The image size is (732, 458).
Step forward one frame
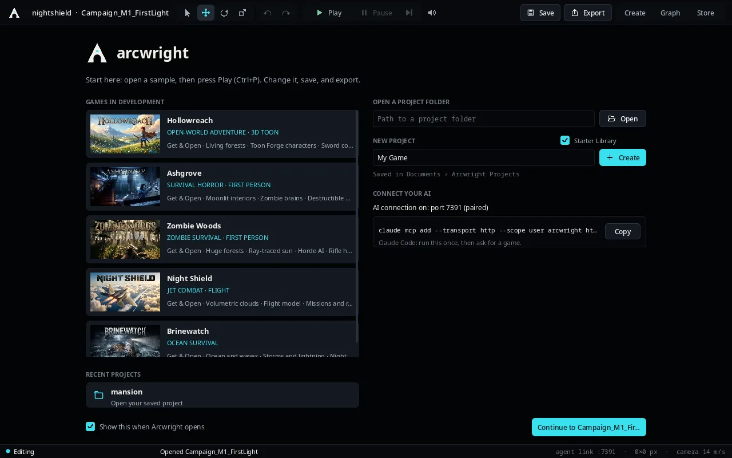point(409,13)
